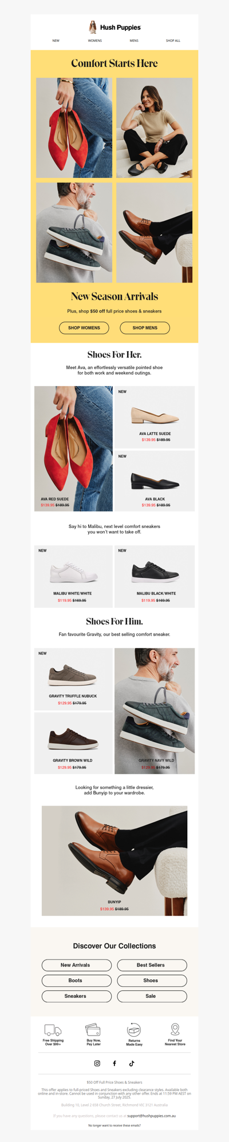229x1142 pixels.
Task: Click the SHOP WOMENS button
Action: click(x=84, y=328)
